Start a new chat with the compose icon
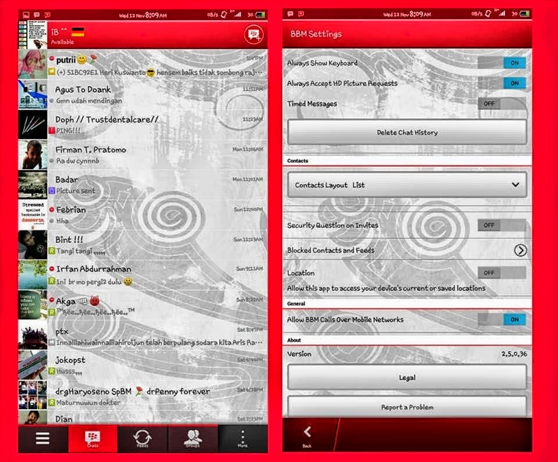 254,34
